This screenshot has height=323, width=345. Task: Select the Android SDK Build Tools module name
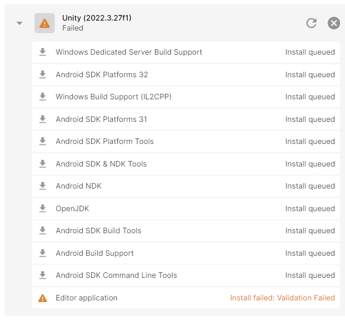click(x=98, y=231)
